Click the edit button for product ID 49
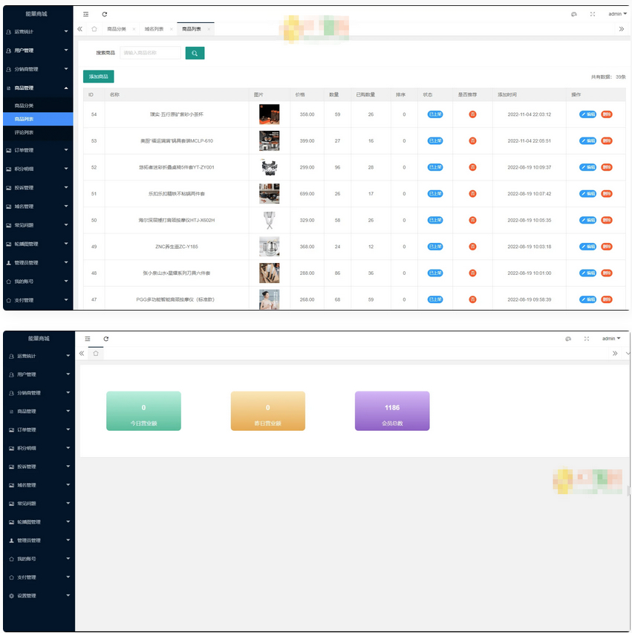632x633 pixels. pyautogui.click(x=587, y=247)
